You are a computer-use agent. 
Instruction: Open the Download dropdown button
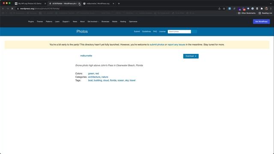click(191, 56)
